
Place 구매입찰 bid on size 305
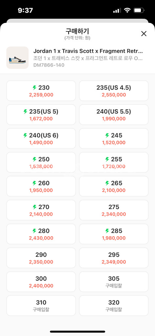tap(114, 282)
